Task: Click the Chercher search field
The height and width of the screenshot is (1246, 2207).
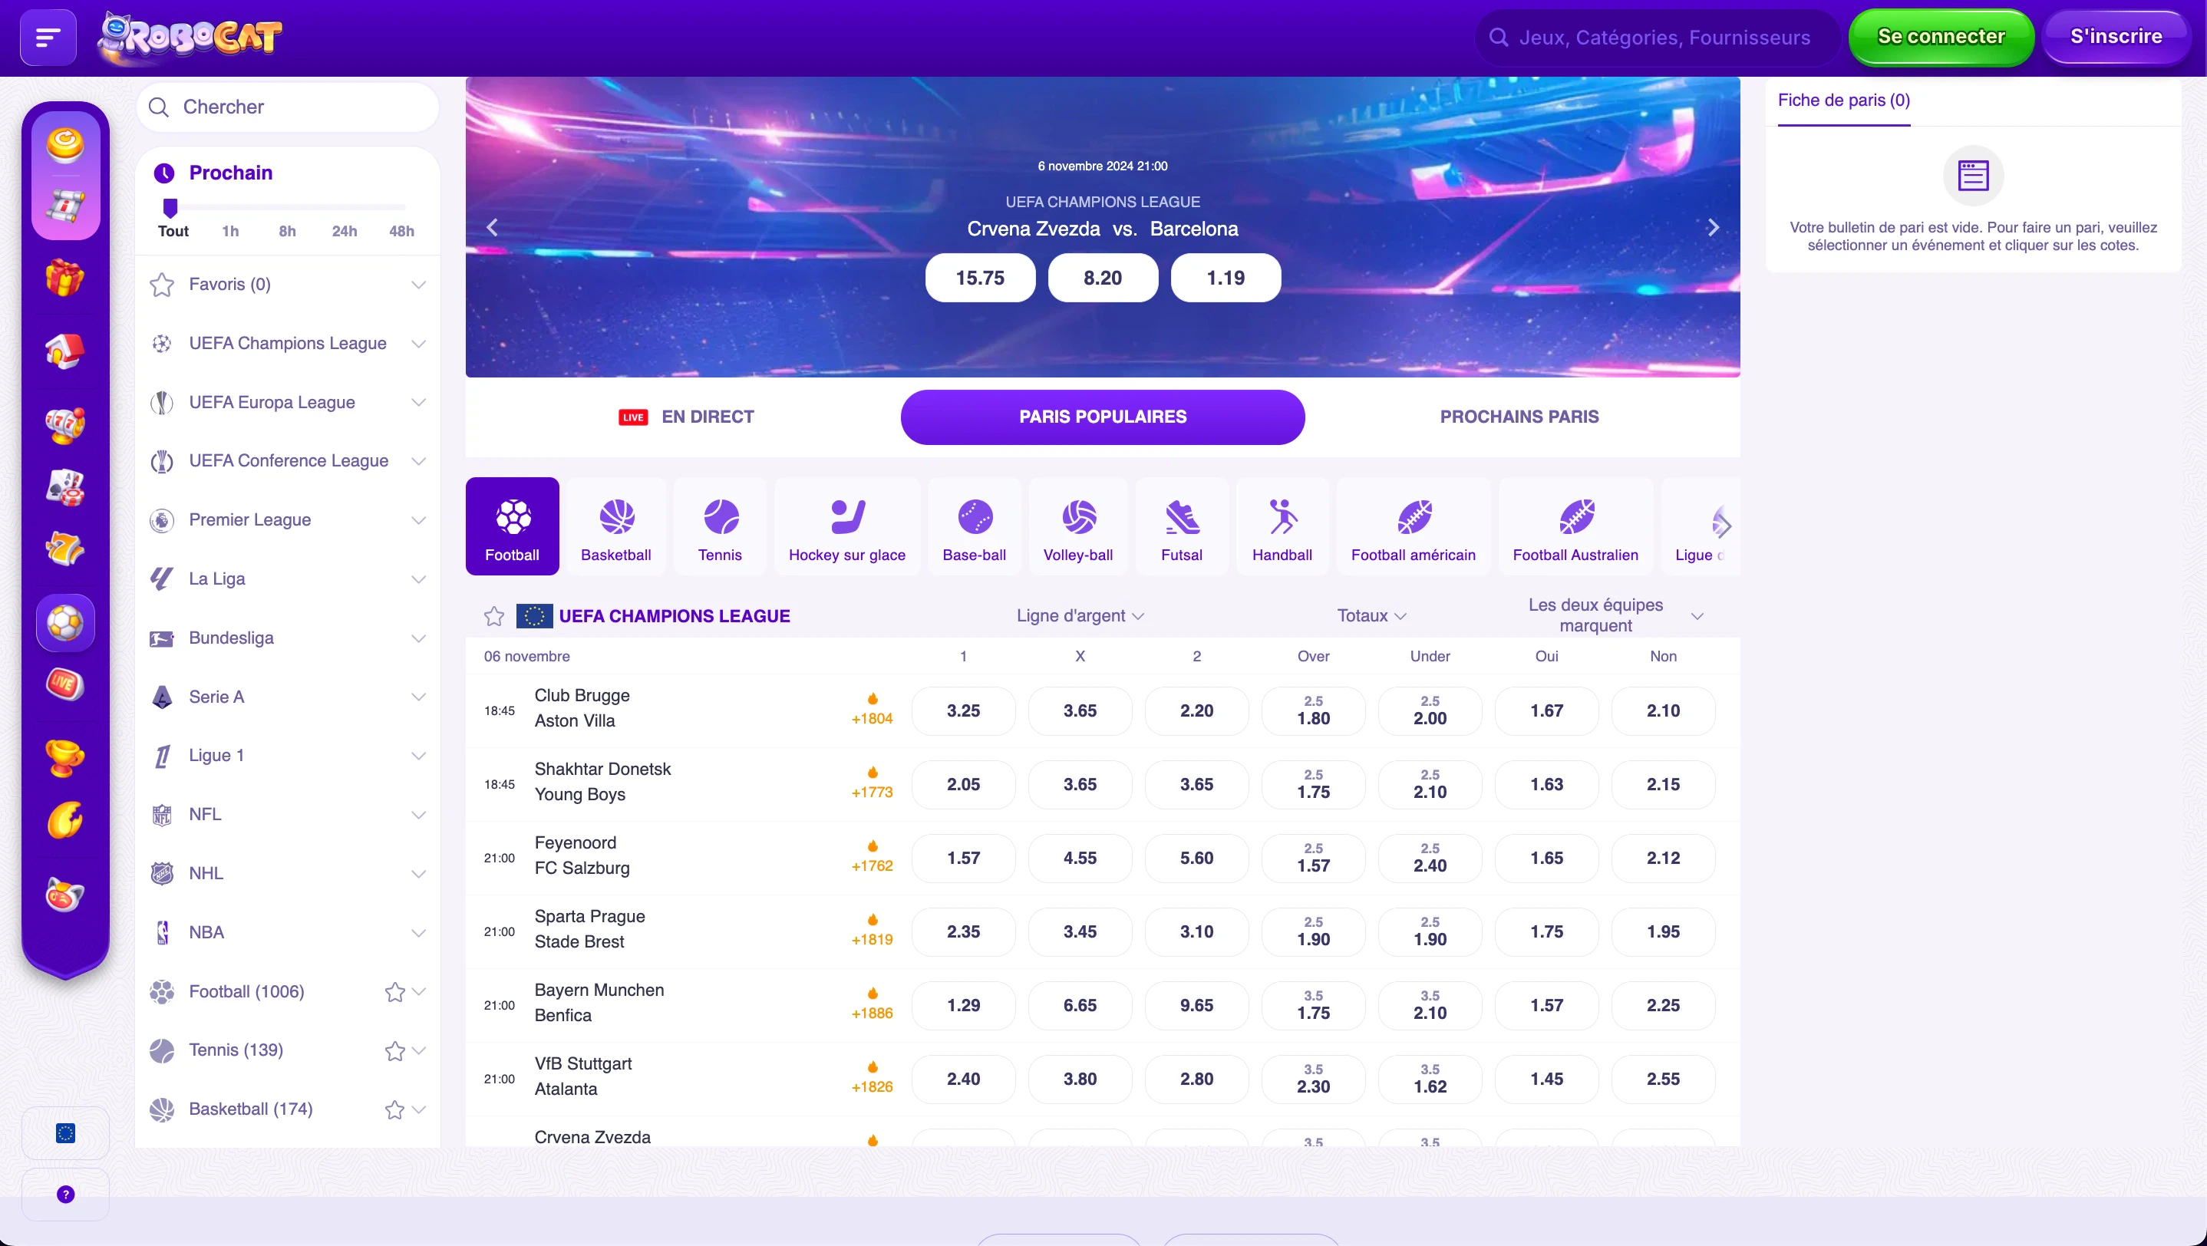Action: click(288, 107)
